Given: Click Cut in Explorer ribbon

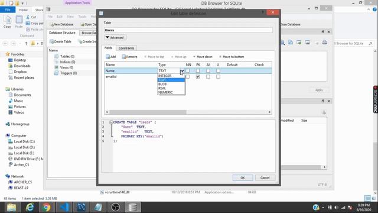Looking at the screenshot, I should (31, 17).
